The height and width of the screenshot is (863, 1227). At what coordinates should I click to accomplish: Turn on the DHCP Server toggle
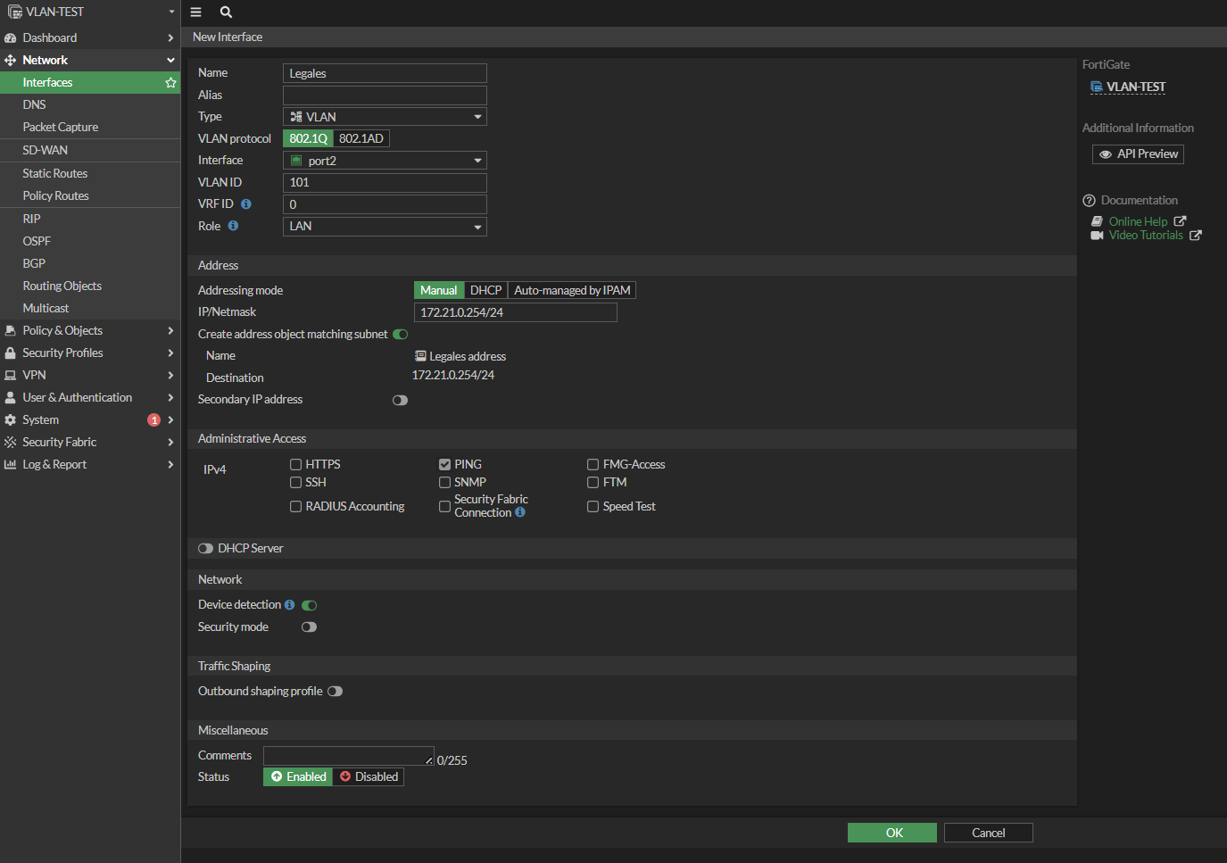(205, 549)
